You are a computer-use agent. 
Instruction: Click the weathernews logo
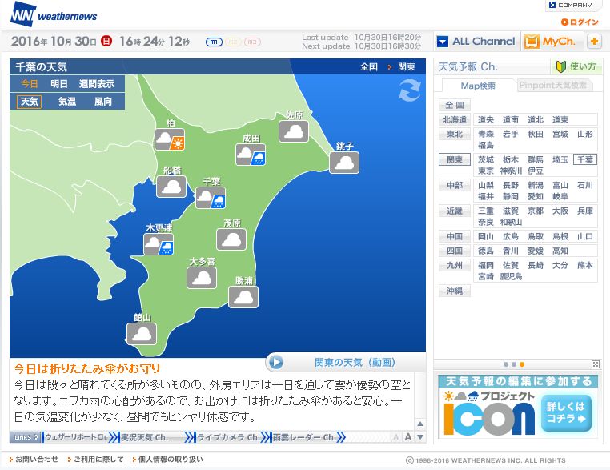click(54, 14)
